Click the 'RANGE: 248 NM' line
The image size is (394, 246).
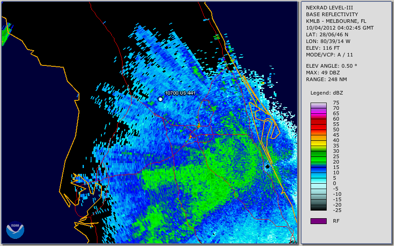(x=326, y=80)
